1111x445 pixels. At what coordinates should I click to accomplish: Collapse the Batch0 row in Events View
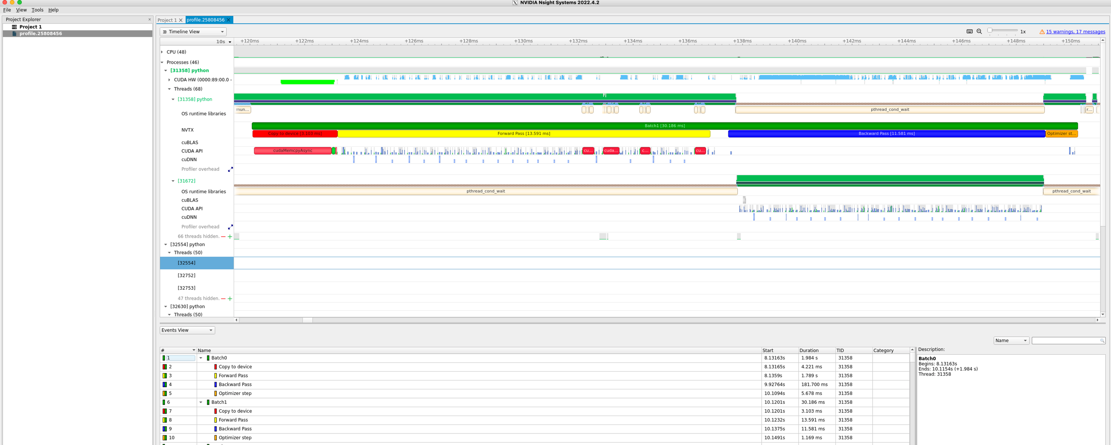tap(201, 358)
